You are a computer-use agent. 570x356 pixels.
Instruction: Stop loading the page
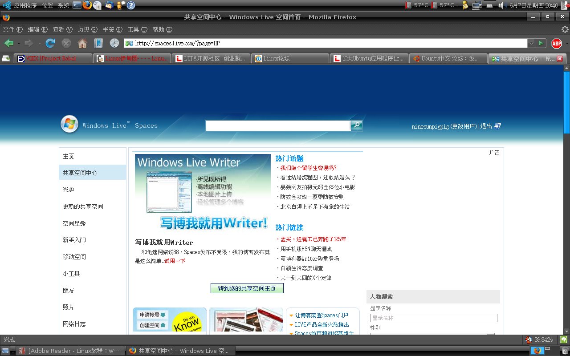point(66,43)
